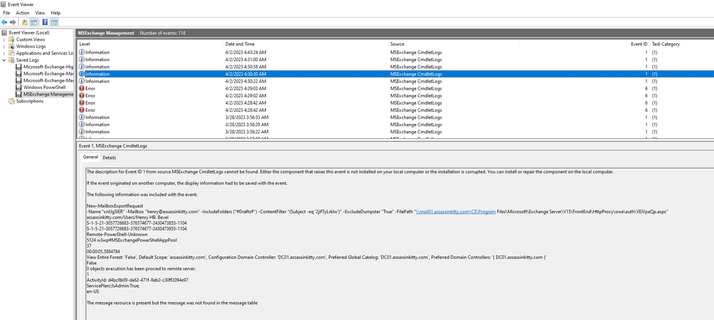
Task: Sort by the Event ID column header
Action: [584, 44]
